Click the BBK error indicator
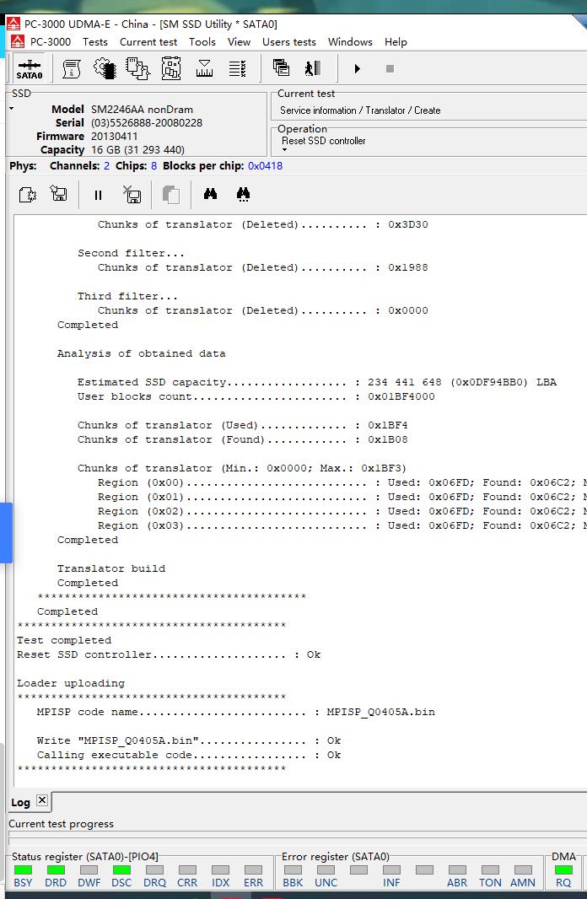Screen dimensions: 587x899 click(x=293, y=869)
